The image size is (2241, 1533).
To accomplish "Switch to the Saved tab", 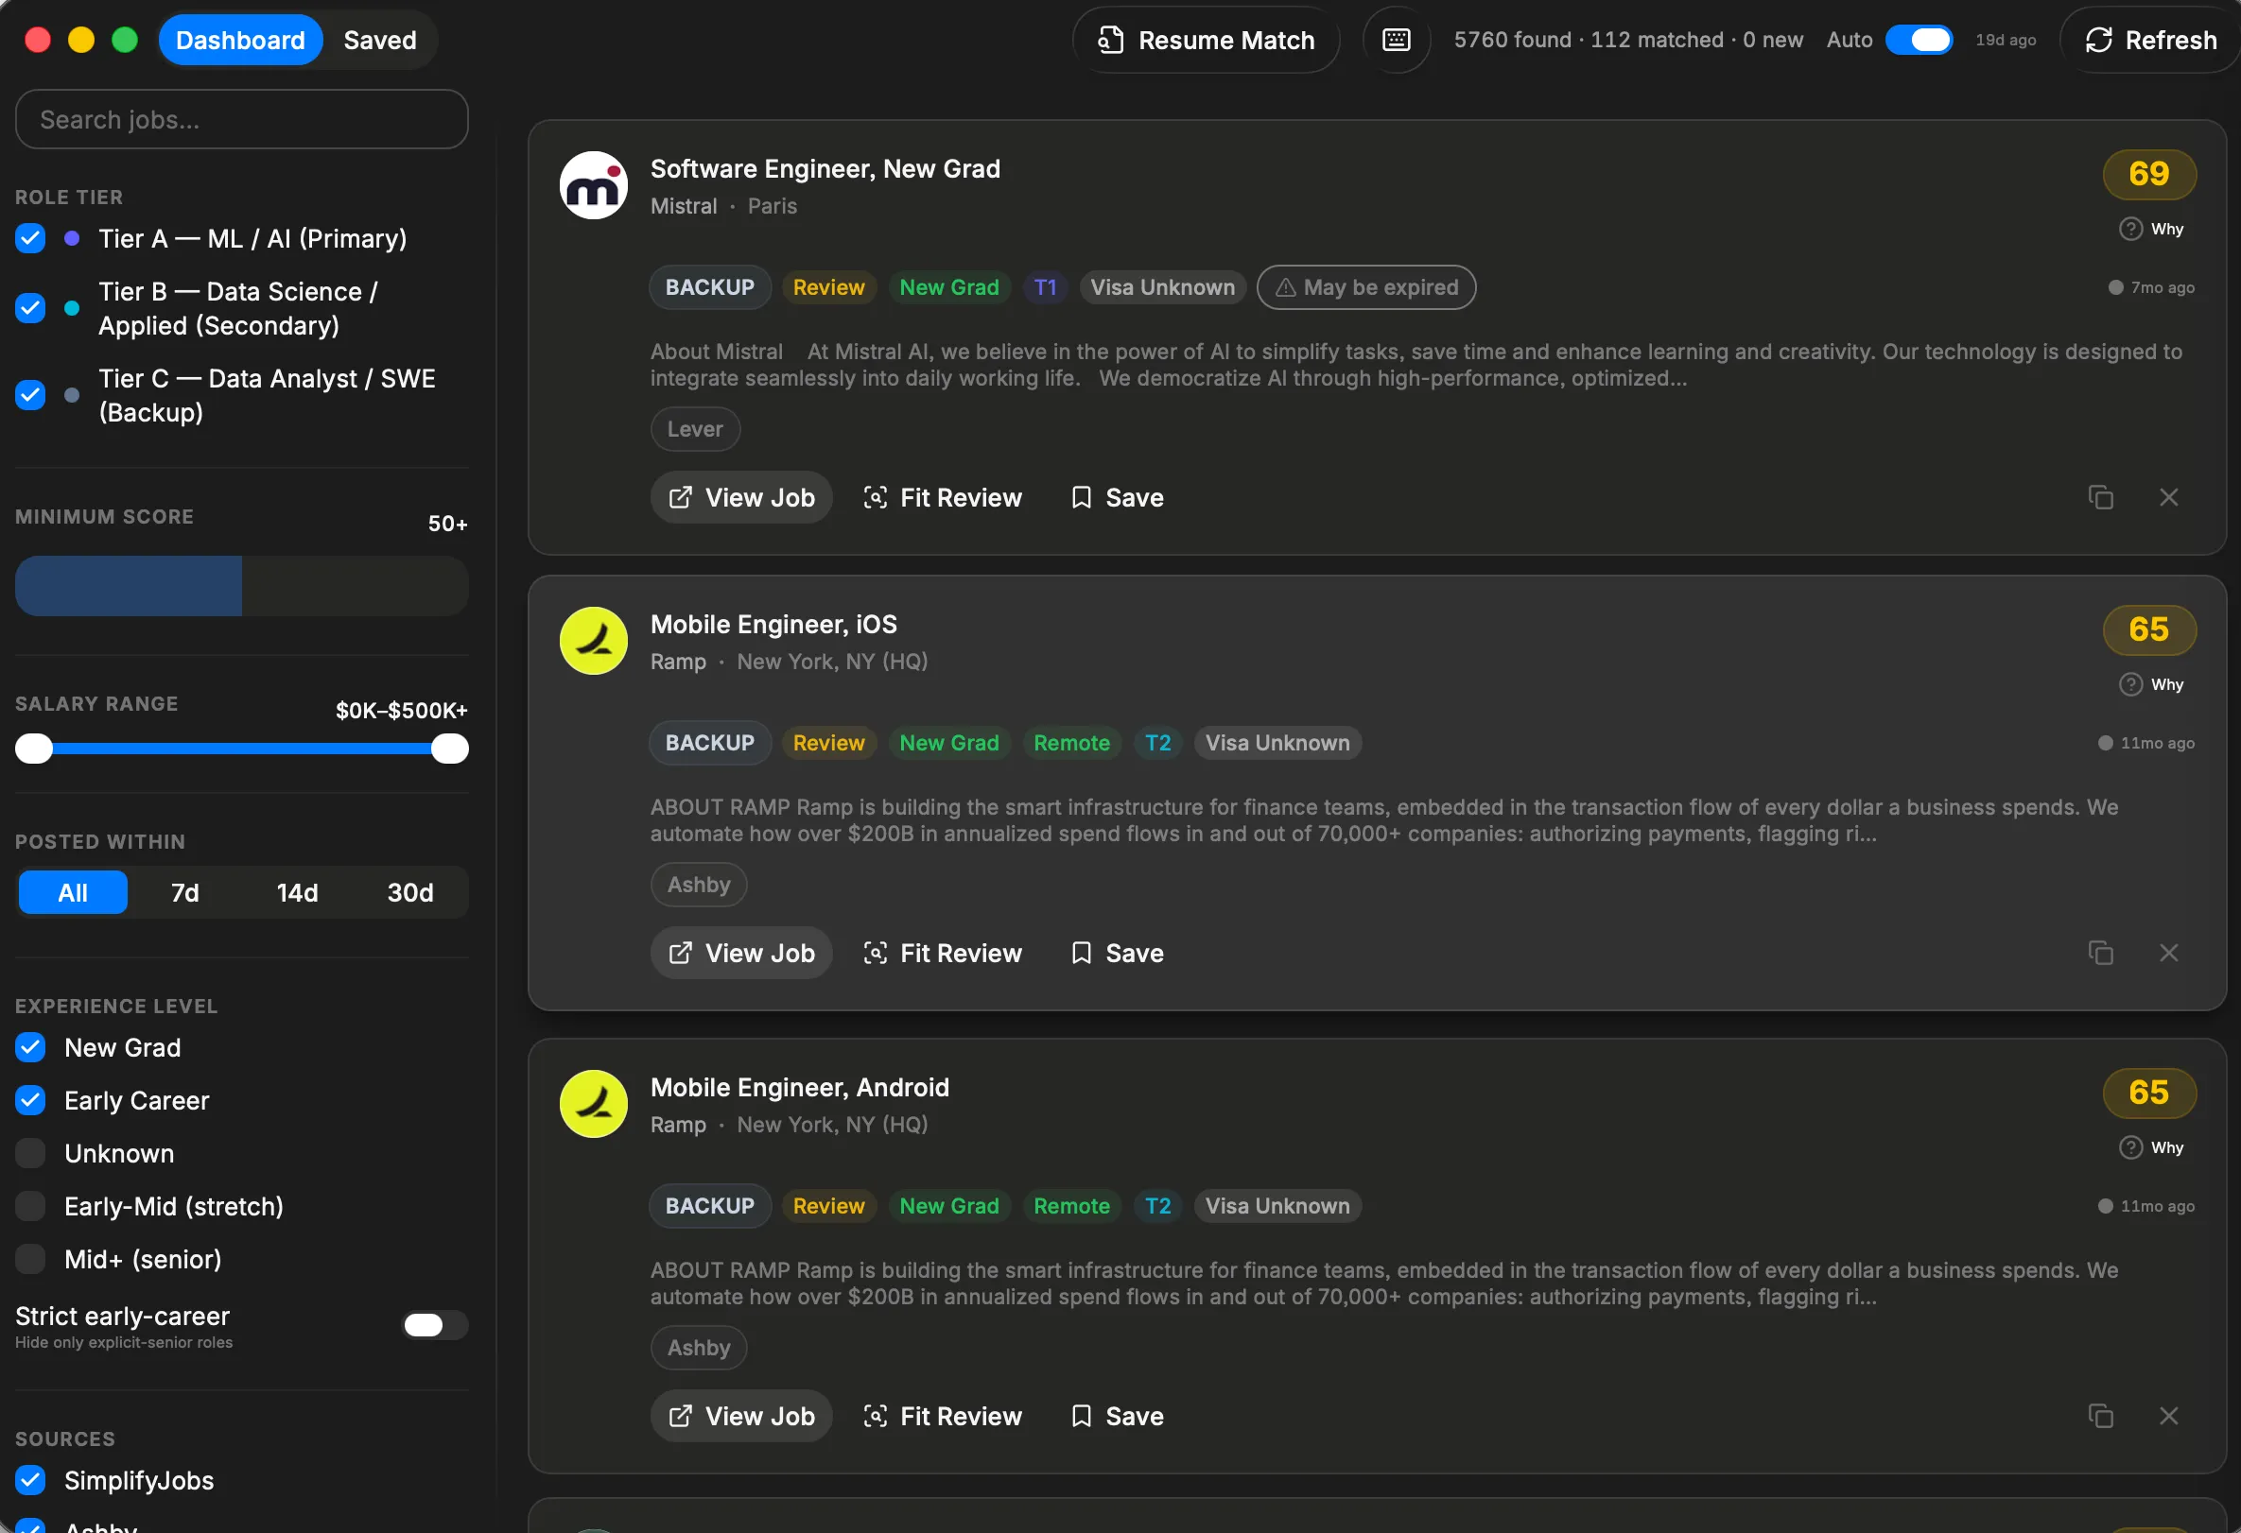I will click(380, 40).
